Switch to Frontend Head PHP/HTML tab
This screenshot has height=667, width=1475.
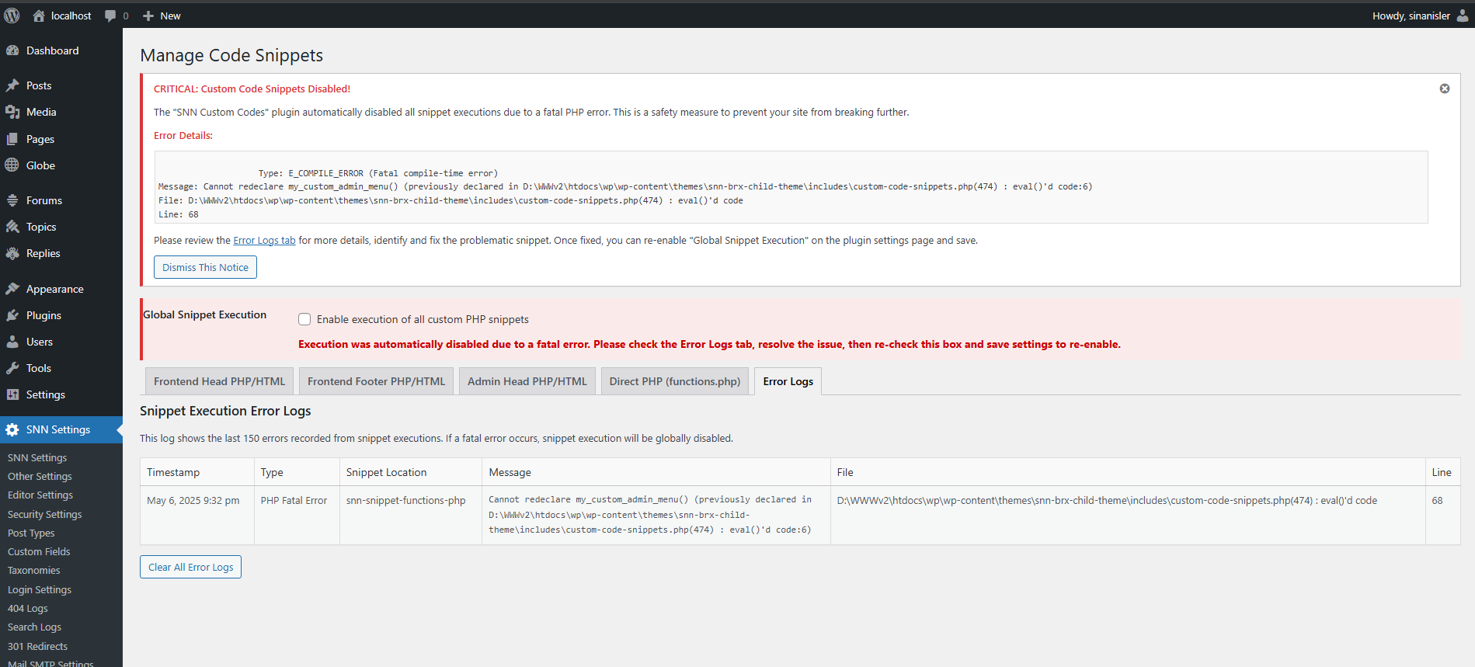click(x=219, y=381)
